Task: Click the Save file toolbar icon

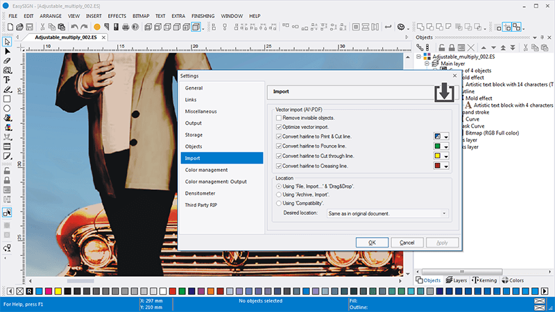Action: [x=29, y=27]
